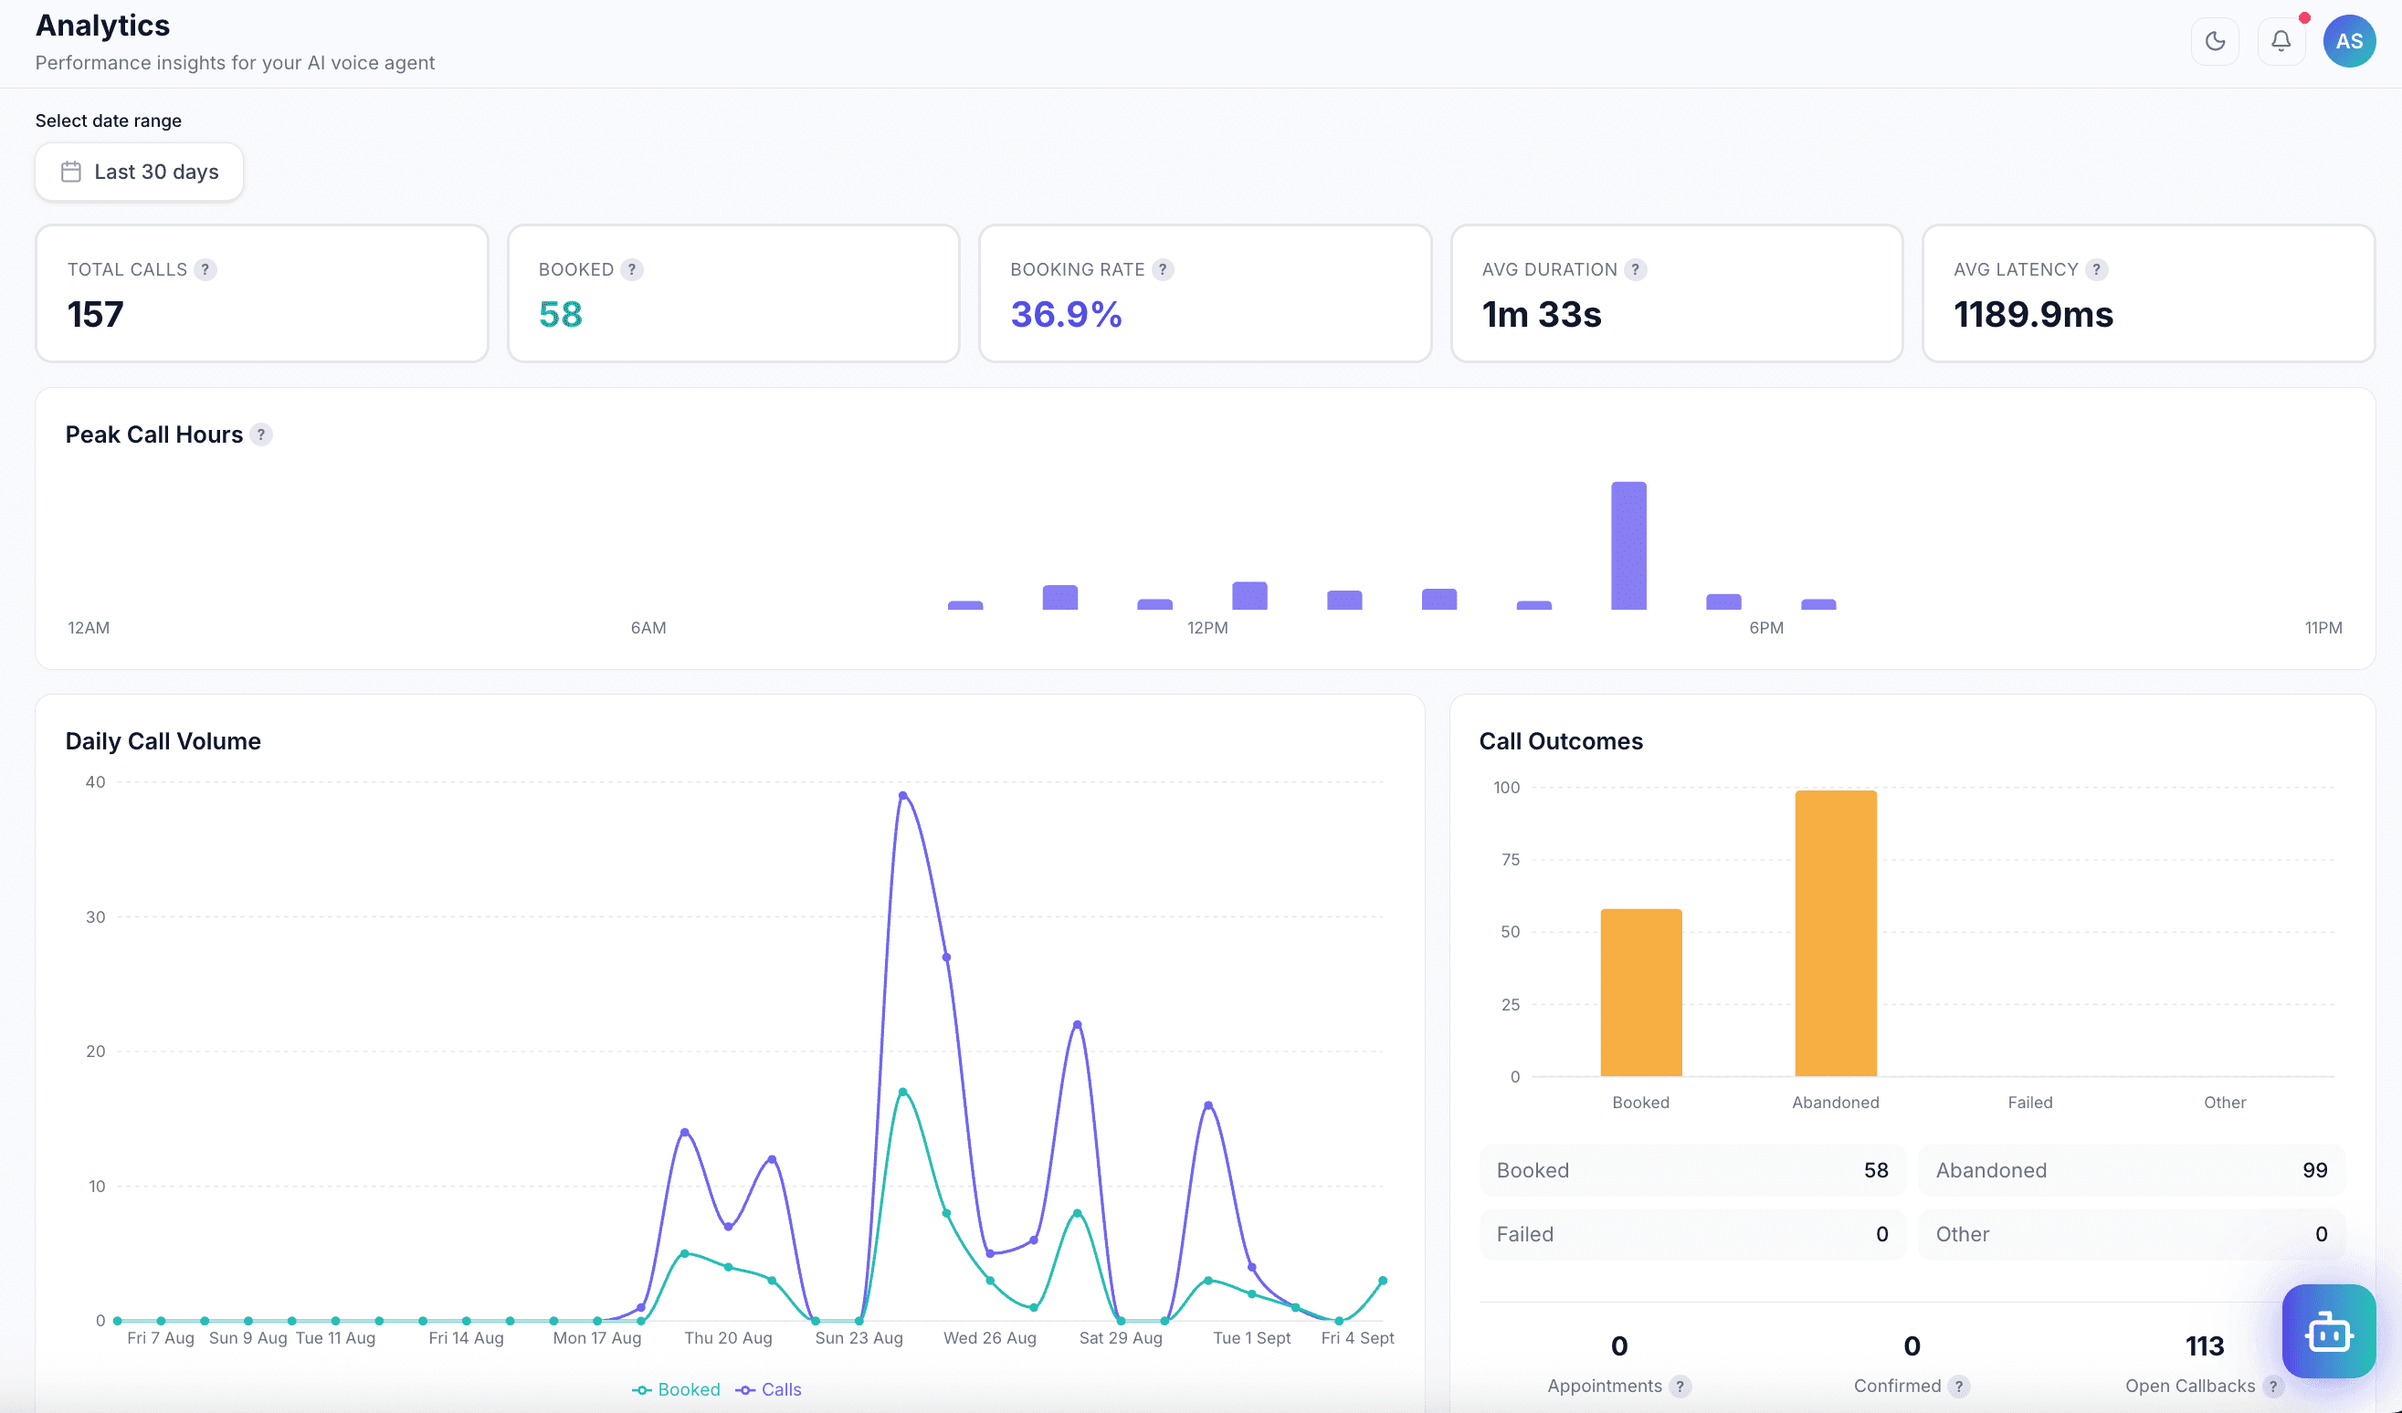Click the calendar icon in date range selector
This screenshot has width=2402, height=1413.
pyautogui.click(x=70, y=172)
